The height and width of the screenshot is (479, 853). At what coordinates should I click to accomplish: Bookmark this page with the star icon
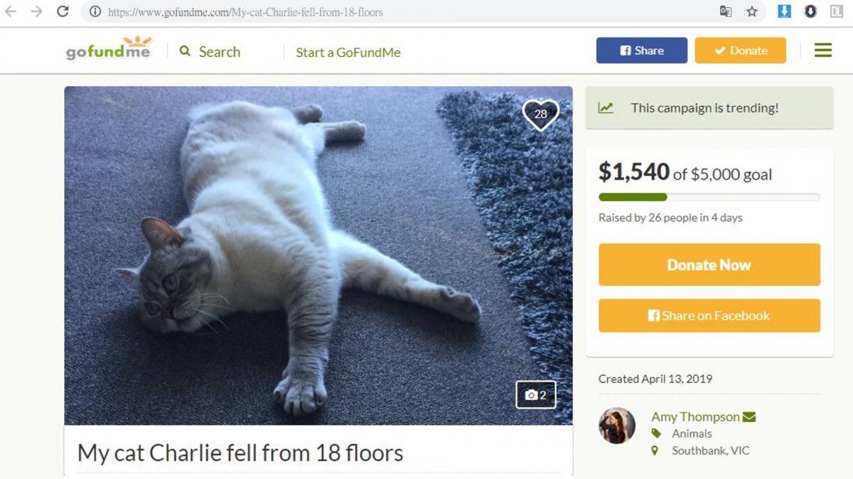coord(752,11)
